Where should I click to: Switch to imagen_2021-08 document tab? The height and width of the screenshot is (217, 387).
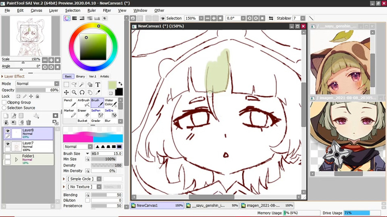[x=267, y=205]
